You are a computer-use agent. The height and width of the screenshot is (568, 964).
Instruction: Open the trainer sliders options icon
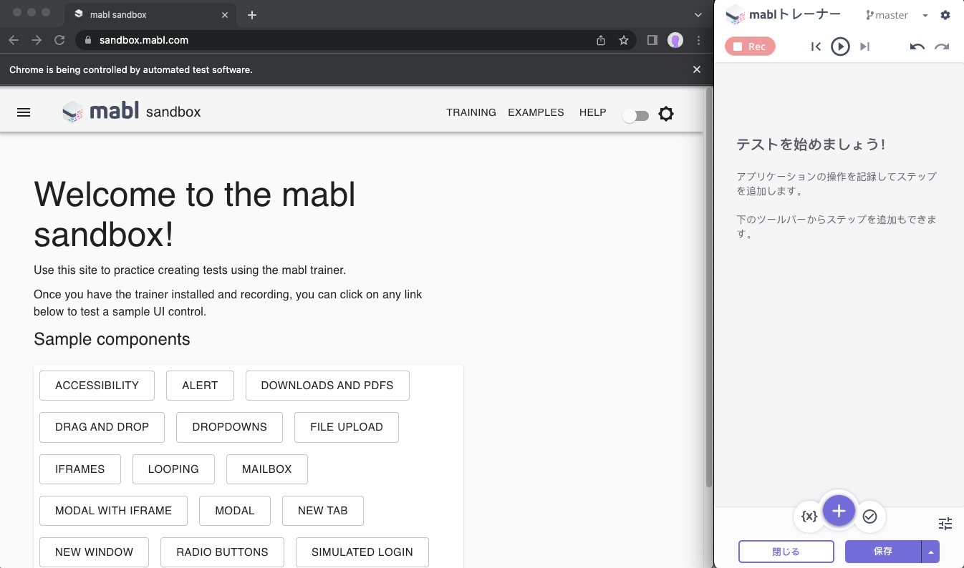(945, 524)
